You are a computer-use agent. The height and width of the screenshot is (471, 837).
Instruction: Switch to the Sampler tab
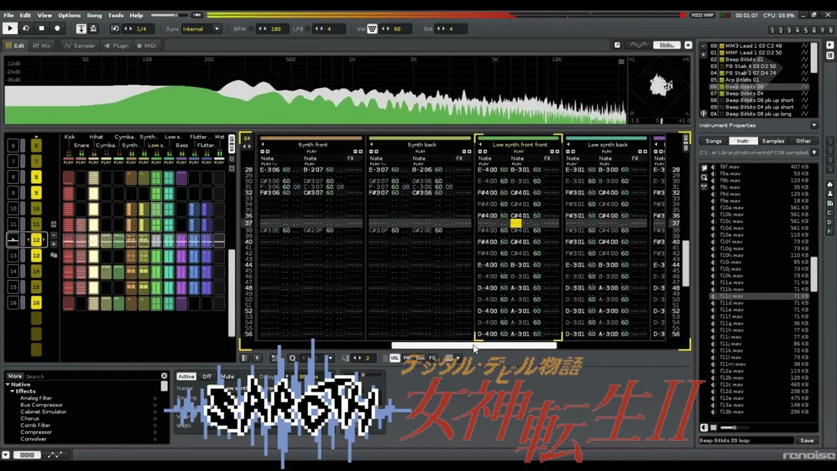tap(80, 45)
